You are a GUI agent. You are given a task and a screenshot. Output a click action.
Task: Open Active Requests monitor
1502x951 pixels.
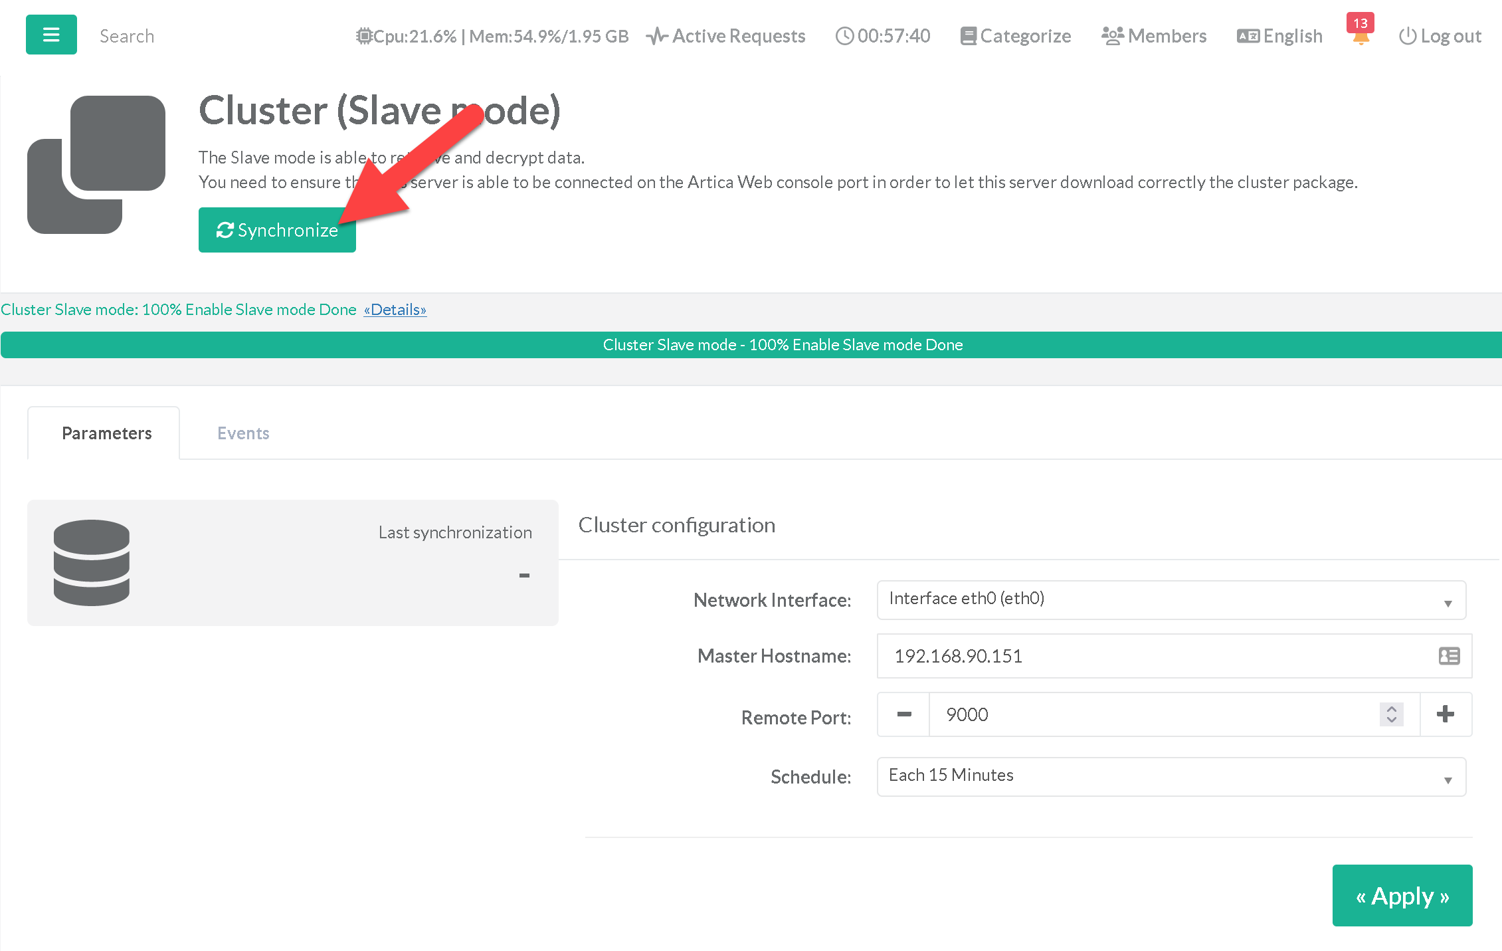726,36
